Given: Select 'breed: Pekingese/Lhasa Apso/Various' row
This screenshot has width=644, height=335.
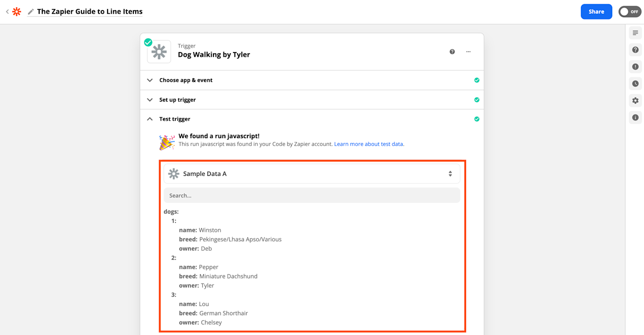Looking at the screenshot, I should pos(230,239).
